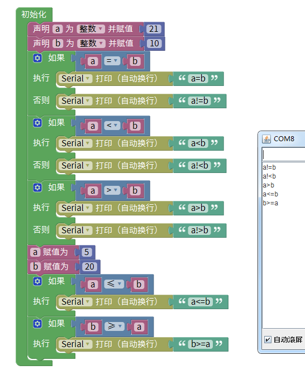
Task: Click the value 10 number field
Action: (154, 44)
